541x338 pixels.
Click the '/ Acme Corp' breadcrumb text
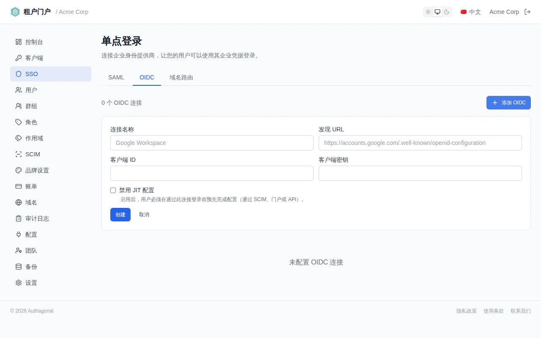[x=72, y=12]
